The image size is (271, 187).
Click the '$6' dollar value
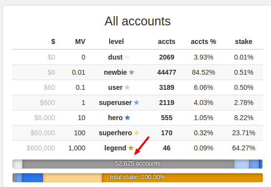pos(51,72)
